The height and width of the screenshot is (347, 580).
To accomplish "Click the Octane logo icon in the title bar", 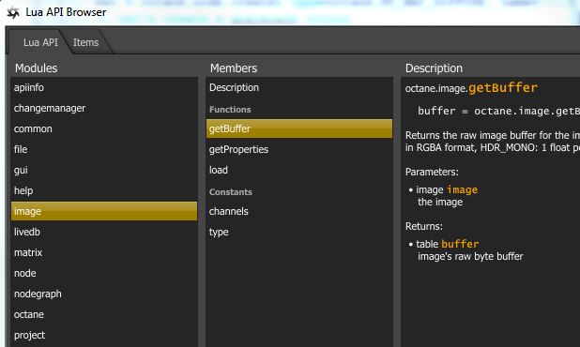I will click(x=13, y=12).
